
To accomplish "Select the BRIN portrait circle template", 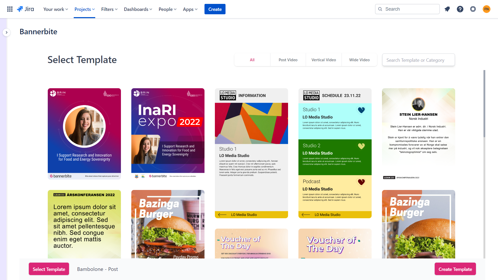I will tap(84, 134).
